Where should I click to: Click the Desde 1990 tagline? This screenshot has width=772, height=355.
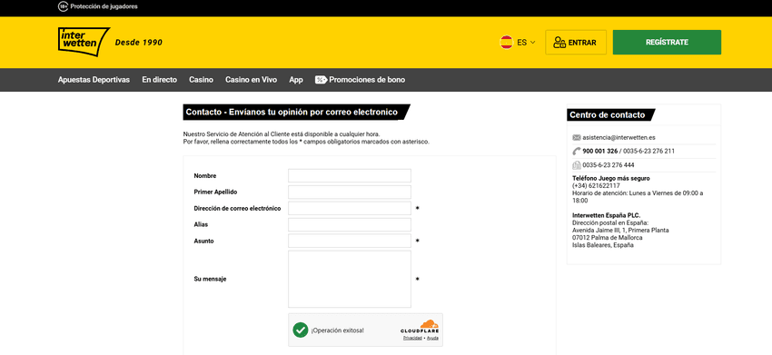[139, 43]
